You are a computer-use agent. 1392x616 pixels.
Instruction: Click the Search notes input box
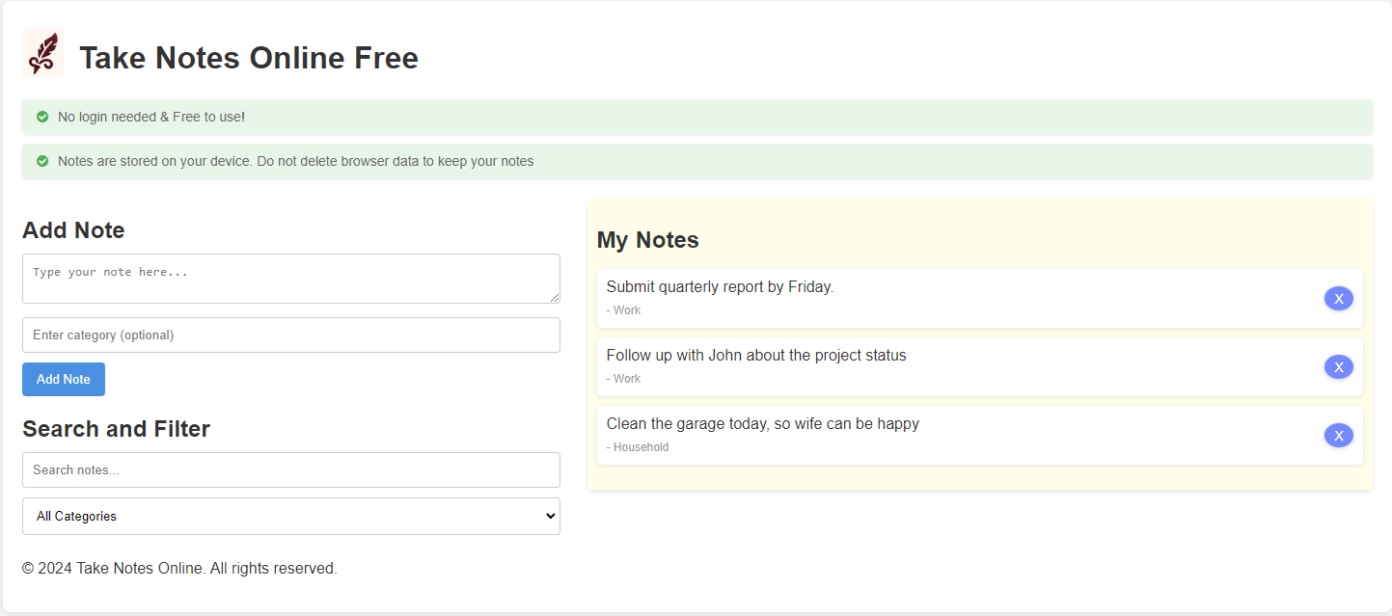[x=291, y=470]
